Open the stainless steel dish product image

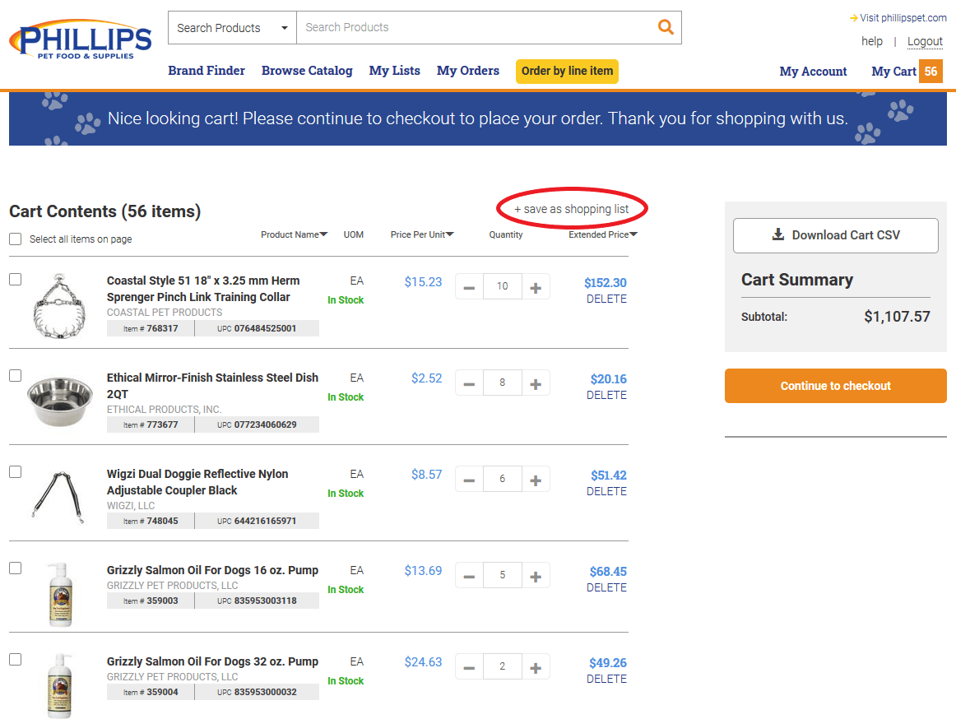59,401
